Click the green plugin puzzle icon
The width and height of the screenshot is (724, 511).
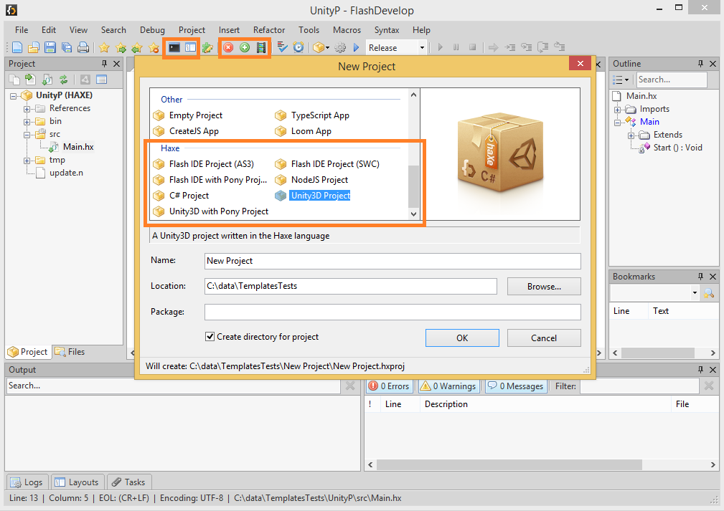pos(208,47)
